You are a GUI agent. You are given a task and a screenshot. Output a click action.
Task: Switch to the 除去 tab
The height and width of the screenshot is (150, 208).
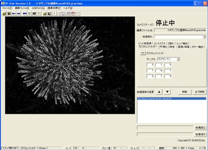click(x=172, y=47)
